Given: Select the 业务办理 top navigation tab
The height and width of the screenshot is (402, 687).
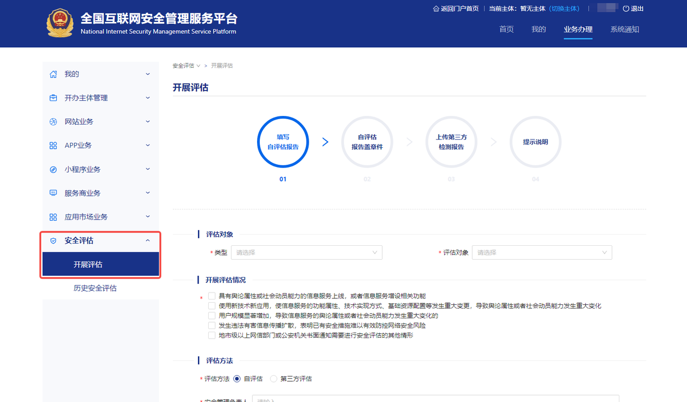Looking at the screenshot, I should 578,30.
